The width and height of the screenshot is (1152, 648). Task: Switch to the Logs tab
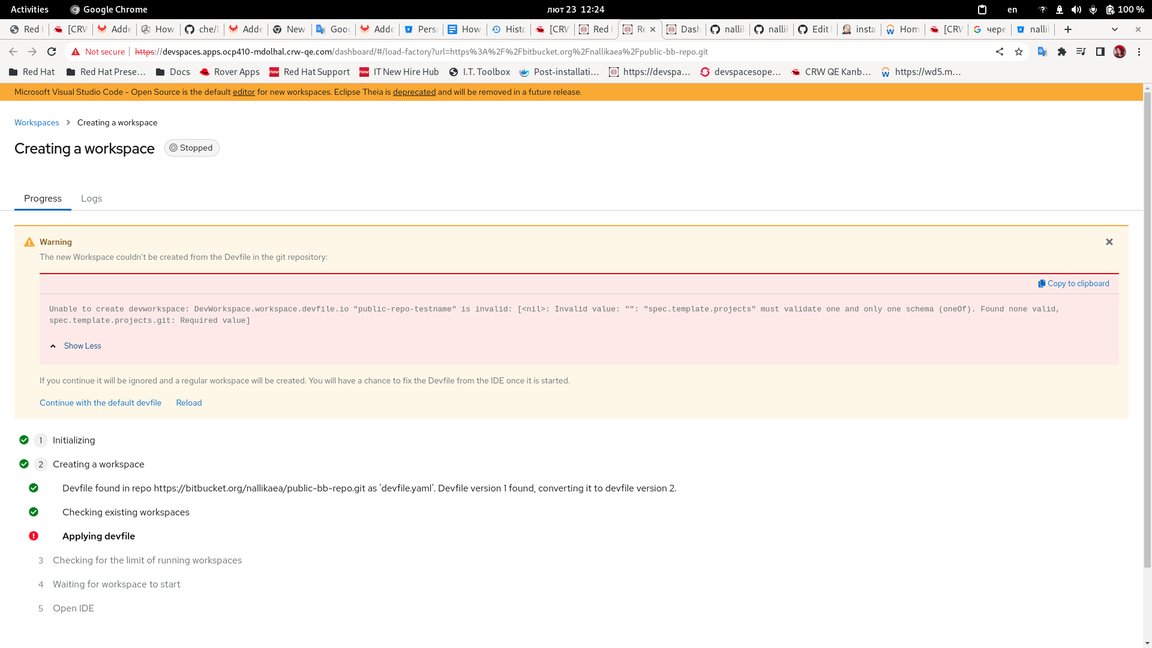[91, 199]
